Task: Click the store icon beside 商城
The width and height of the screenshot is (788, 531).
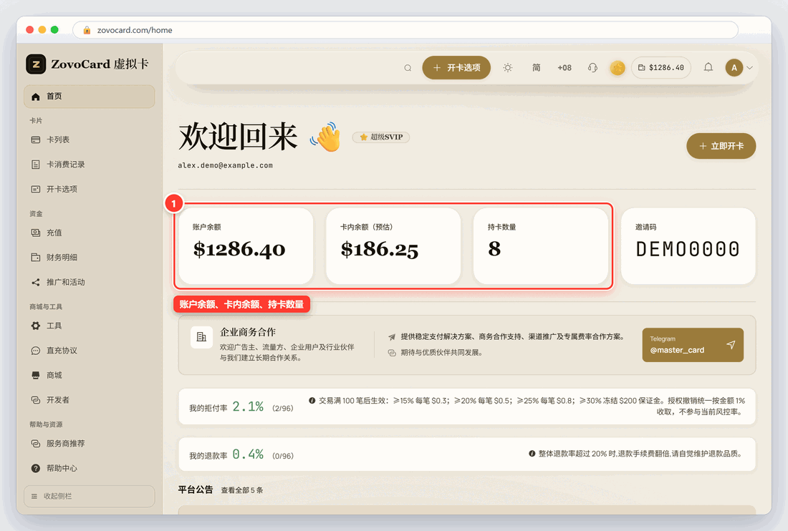Action: (36, 376)
